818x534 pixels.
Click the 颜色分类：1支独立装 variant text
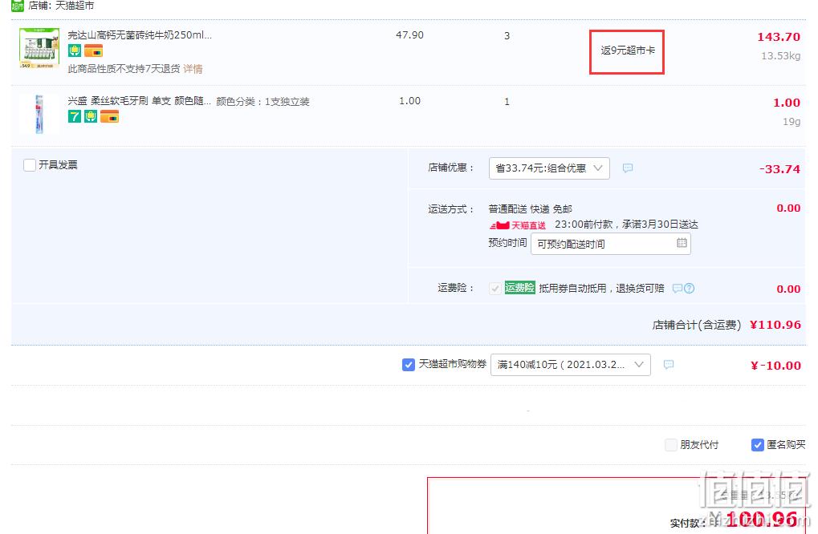tap(263, 102)
